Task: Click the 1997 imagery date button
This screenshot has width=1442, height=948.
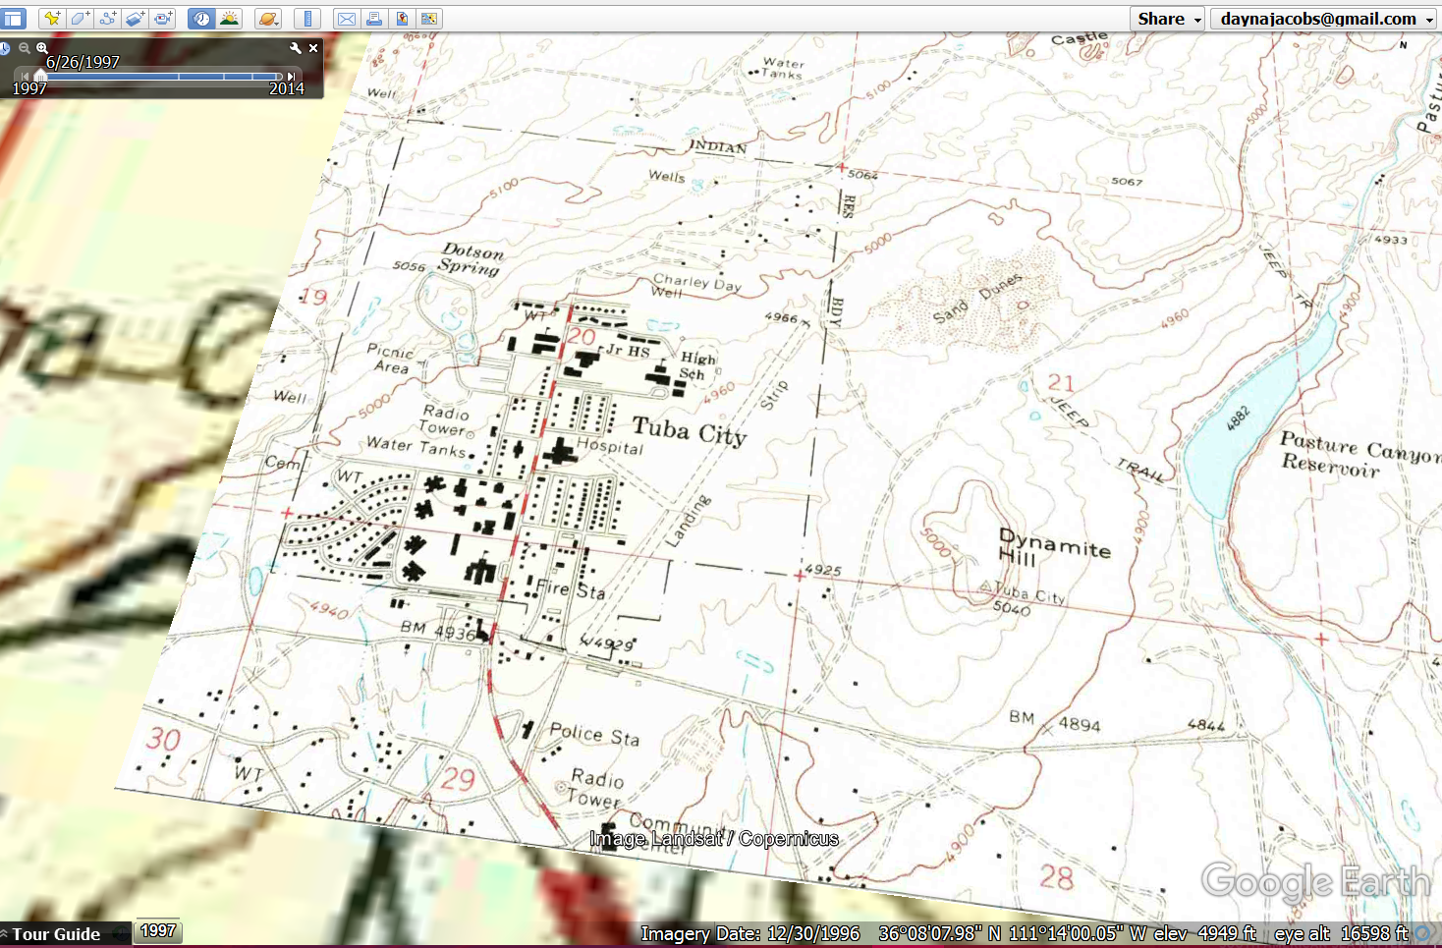Action: (x=158, y=930)
